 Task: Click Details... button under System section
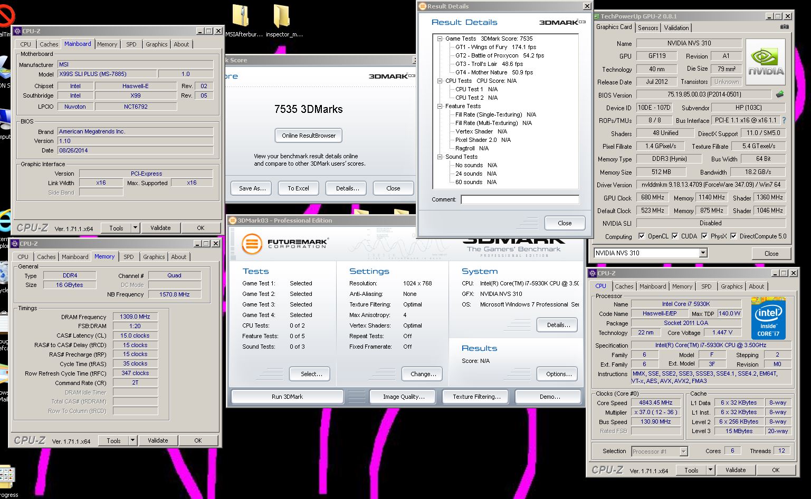558,325
